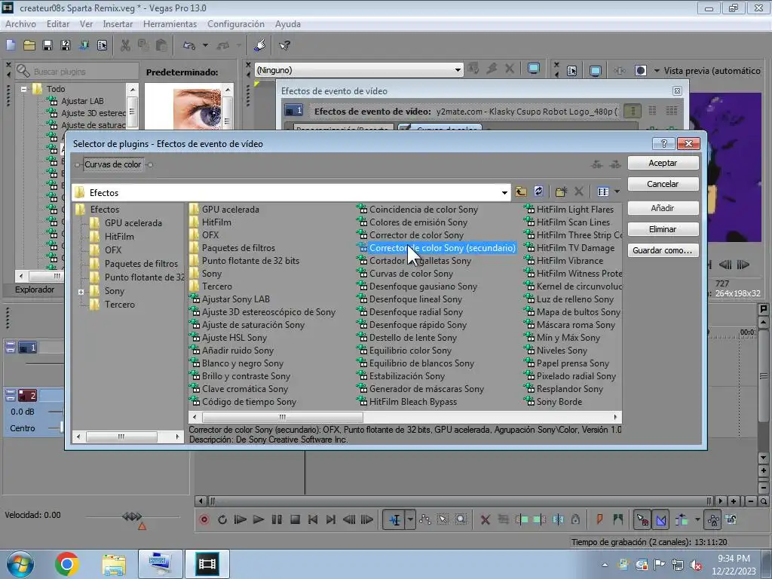Open the Configuración menu
Screen dimensions: 772x579
click(236, 23)
